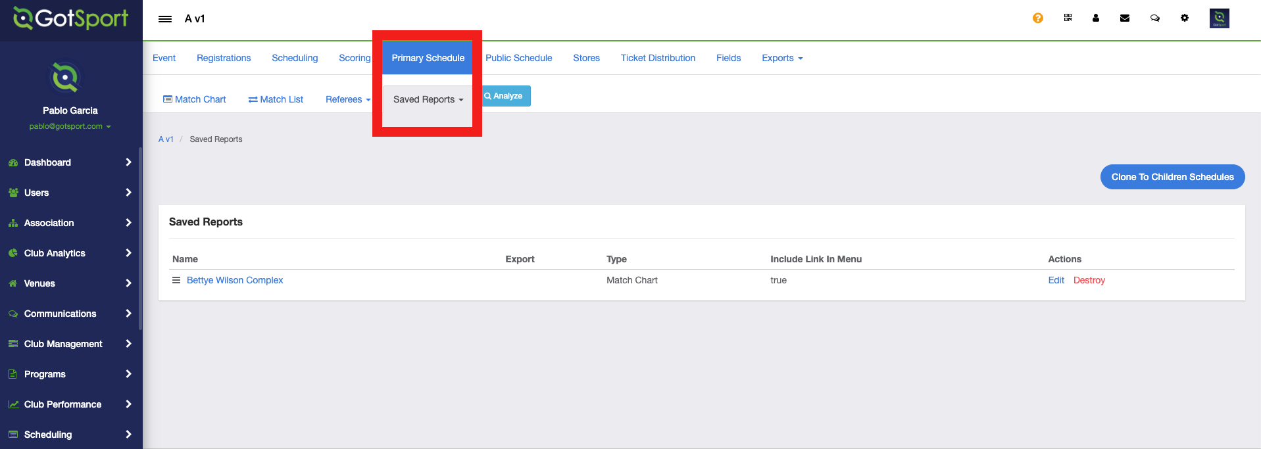
Task: Go to the Ticket Distribution tab
Action: (657, 58)
